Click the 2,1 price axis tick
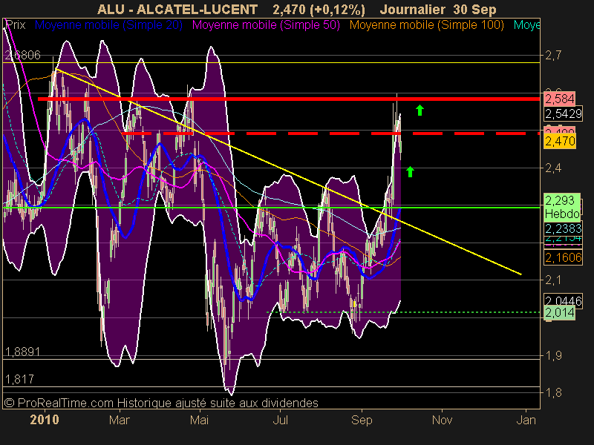Viewport: 594px width, 445px height. (x=553, y=280)
